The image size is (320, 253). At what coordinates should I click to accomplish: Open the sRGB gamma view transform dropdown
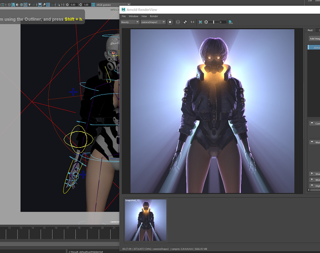(x=113, y=5)
